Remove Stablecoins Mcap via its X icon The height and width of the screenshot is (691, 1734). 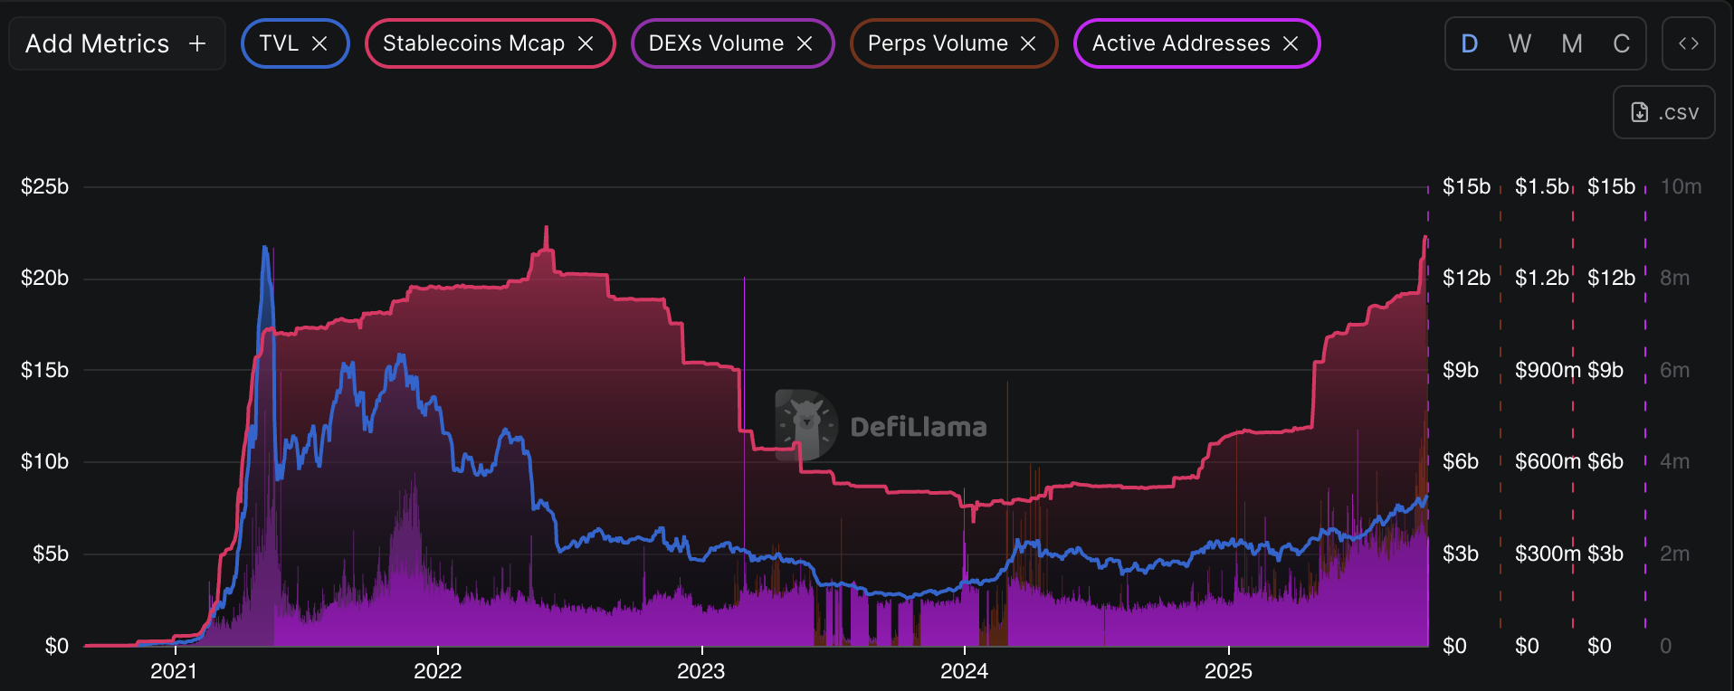coord(586,43)
